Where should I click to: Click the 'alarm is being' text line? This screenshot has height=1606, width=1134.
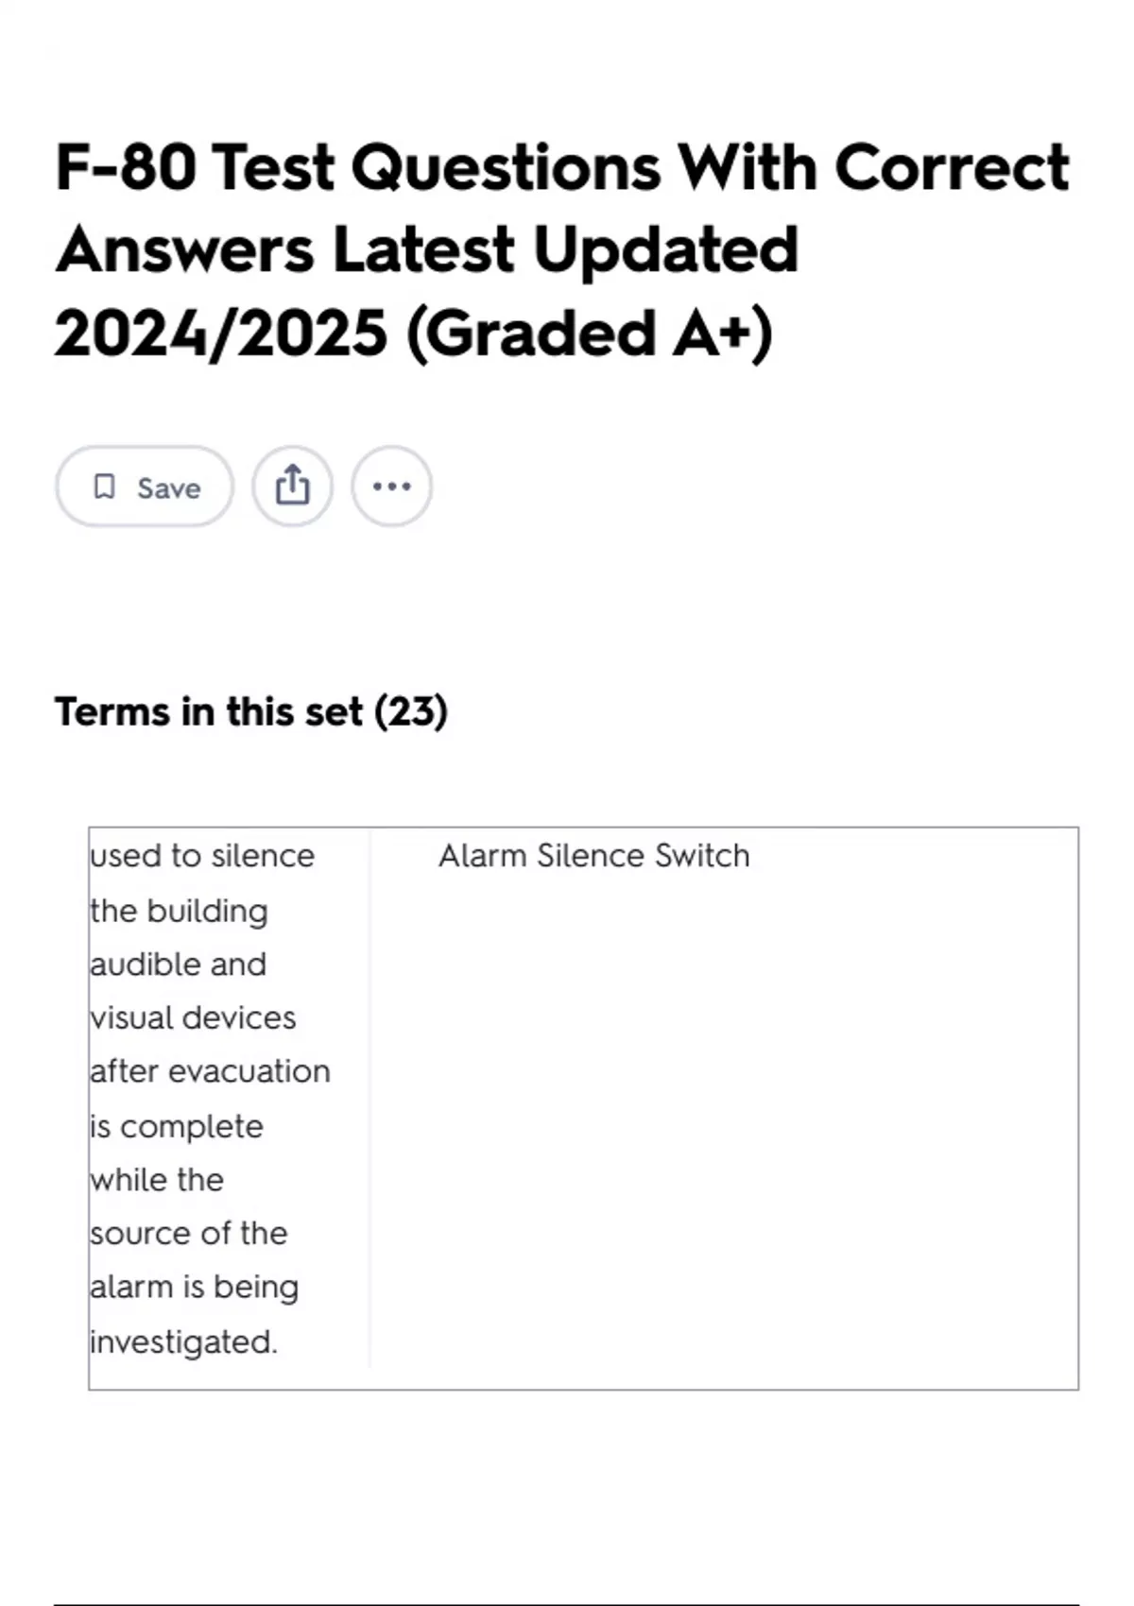(195, 1288)
